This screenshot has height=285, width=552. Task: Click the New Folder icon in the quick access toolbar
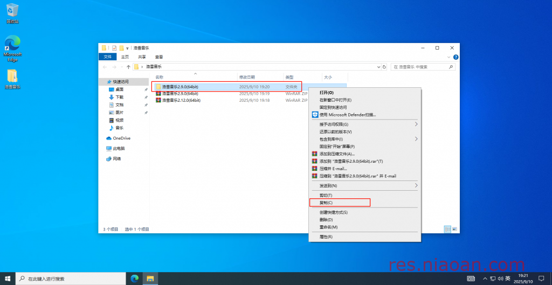pyautogui.click(x=121, y=48)
